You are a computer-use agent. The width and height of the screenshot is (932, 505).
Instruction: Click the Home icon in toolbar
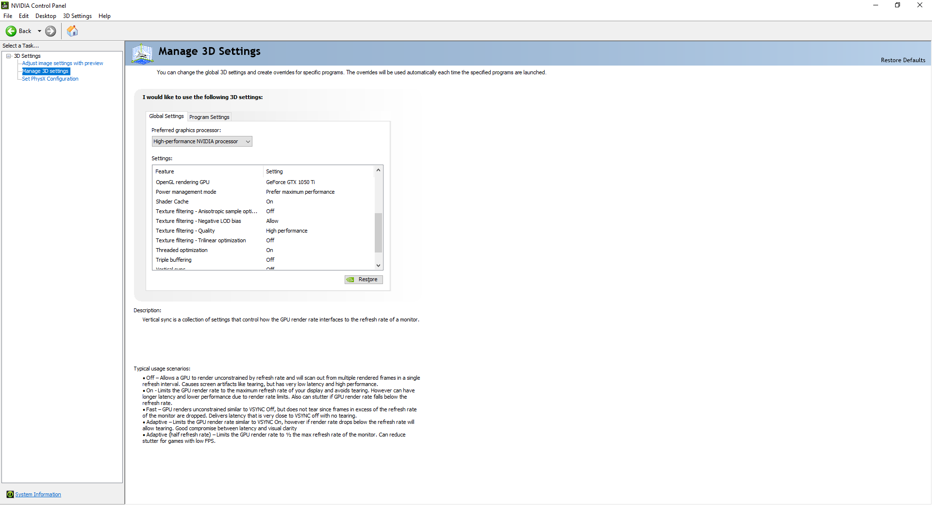72,31
